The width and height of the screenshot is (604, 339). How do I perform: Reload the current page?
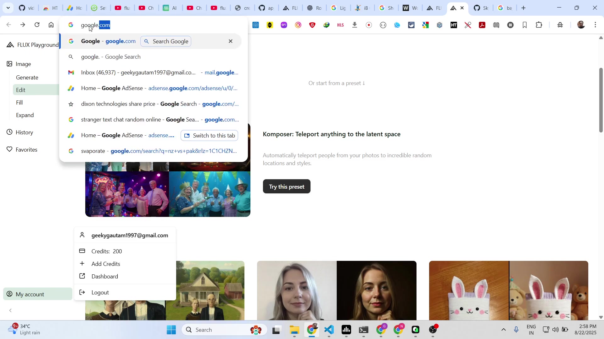point(37,25)
